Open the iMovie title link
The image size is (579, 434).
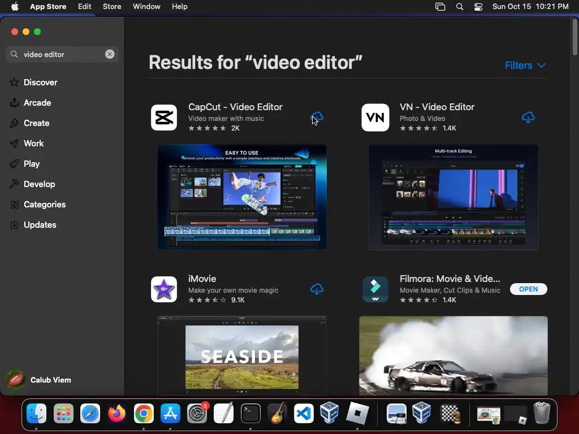pyautogui.click(x=202, y=279)
